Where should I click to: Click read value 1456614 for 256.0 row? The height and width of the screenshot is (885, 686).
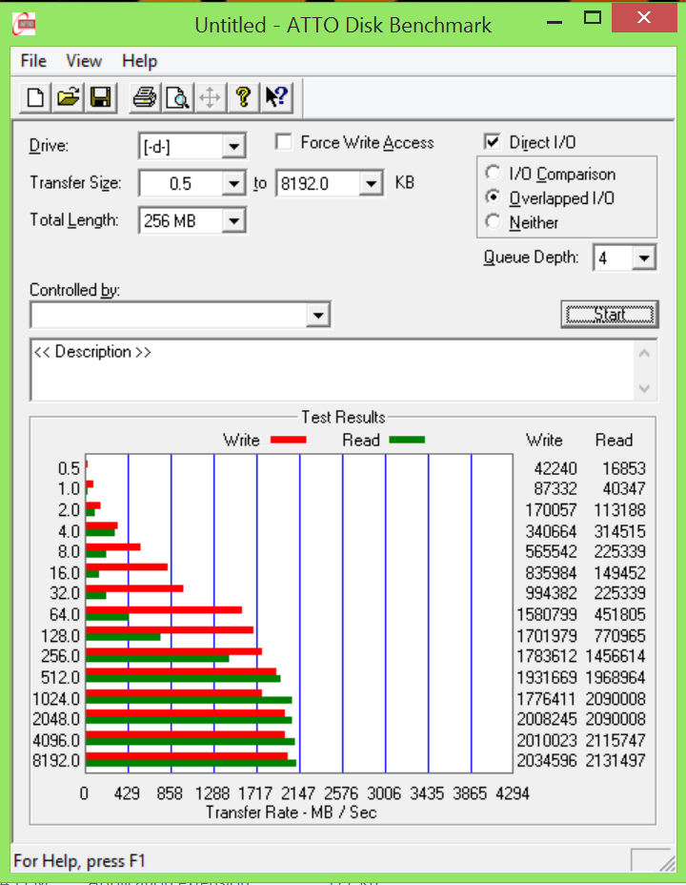pyautogui.click(x=615, y=656)
